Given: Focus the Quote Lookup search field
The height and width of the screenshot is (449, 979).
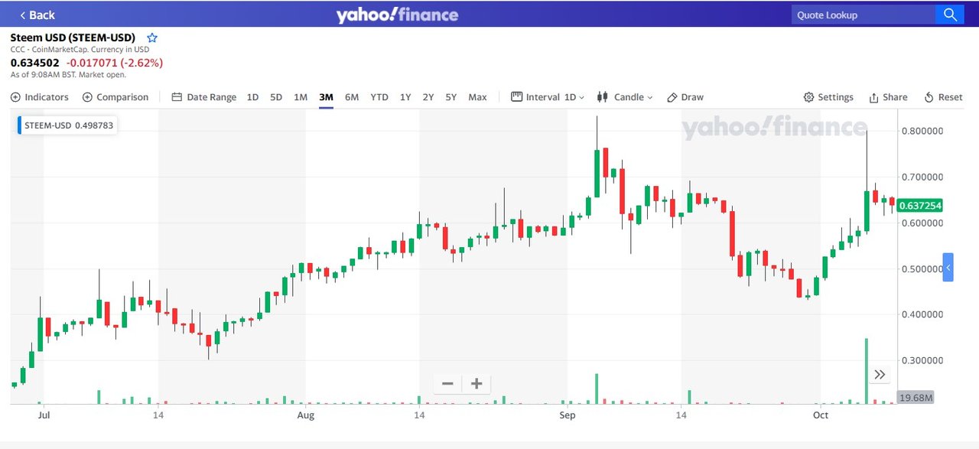Looking at the screenshot, I should [x=864, y=15].
